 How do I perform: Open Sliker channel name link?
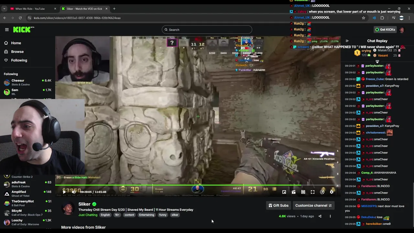pos(84,204)
